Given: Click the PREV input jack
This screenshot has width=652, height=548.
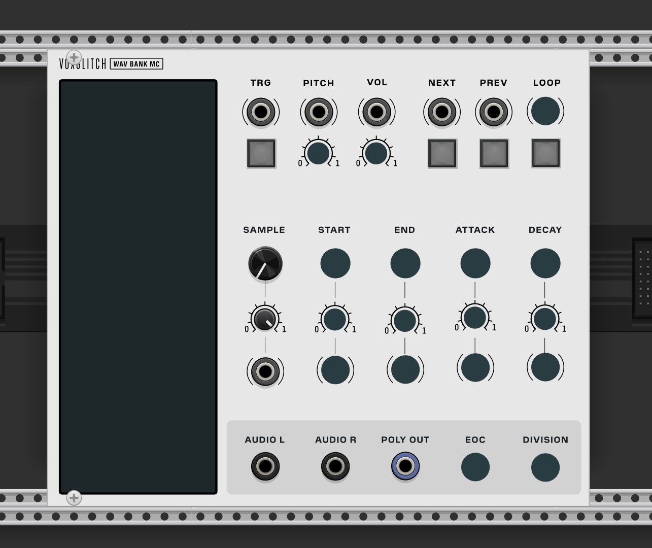Looking at the screenshot, I should click(494, 112).
